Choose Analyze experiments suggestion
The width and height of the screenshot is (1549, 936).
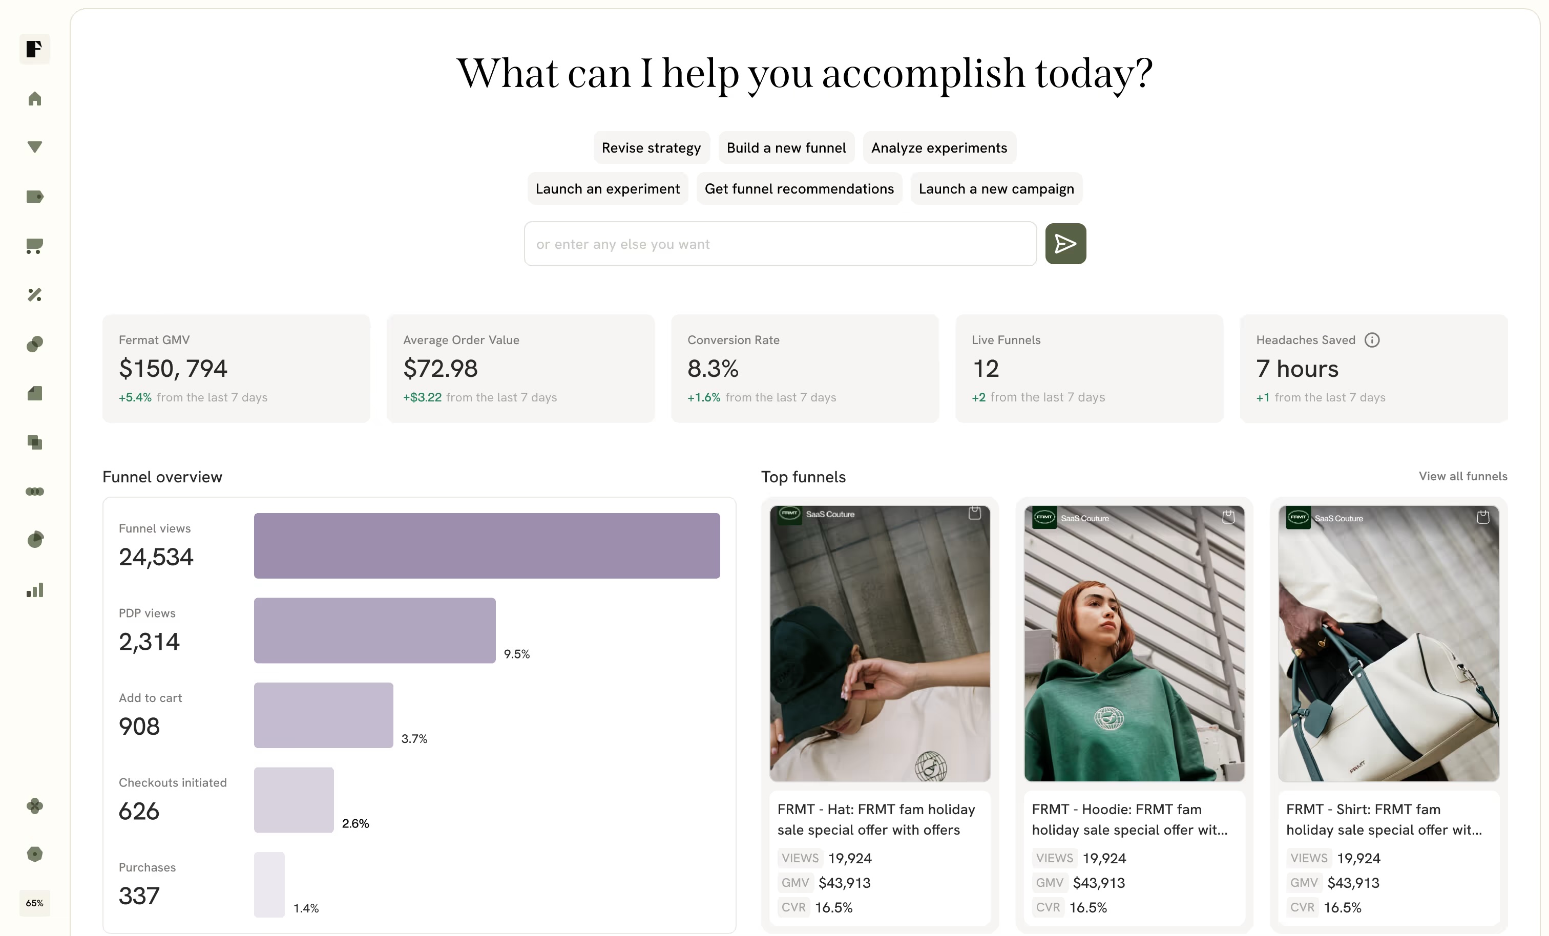939,148
